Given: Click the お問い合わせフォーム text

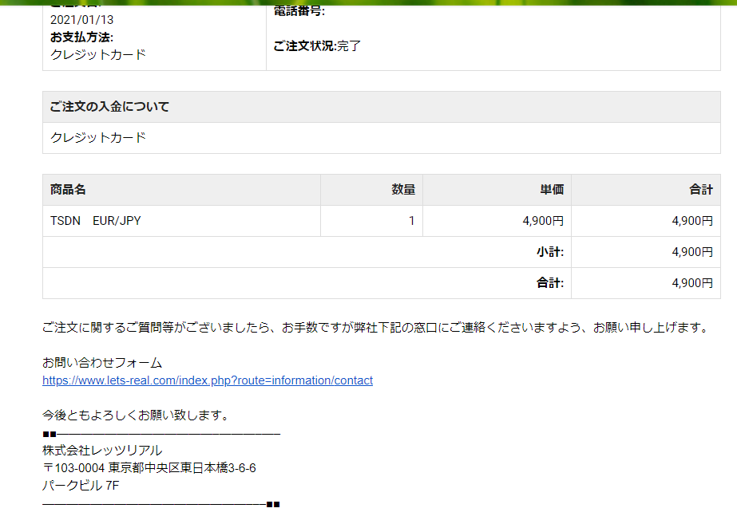Looking at the screenshot, I should coord(102,363).
